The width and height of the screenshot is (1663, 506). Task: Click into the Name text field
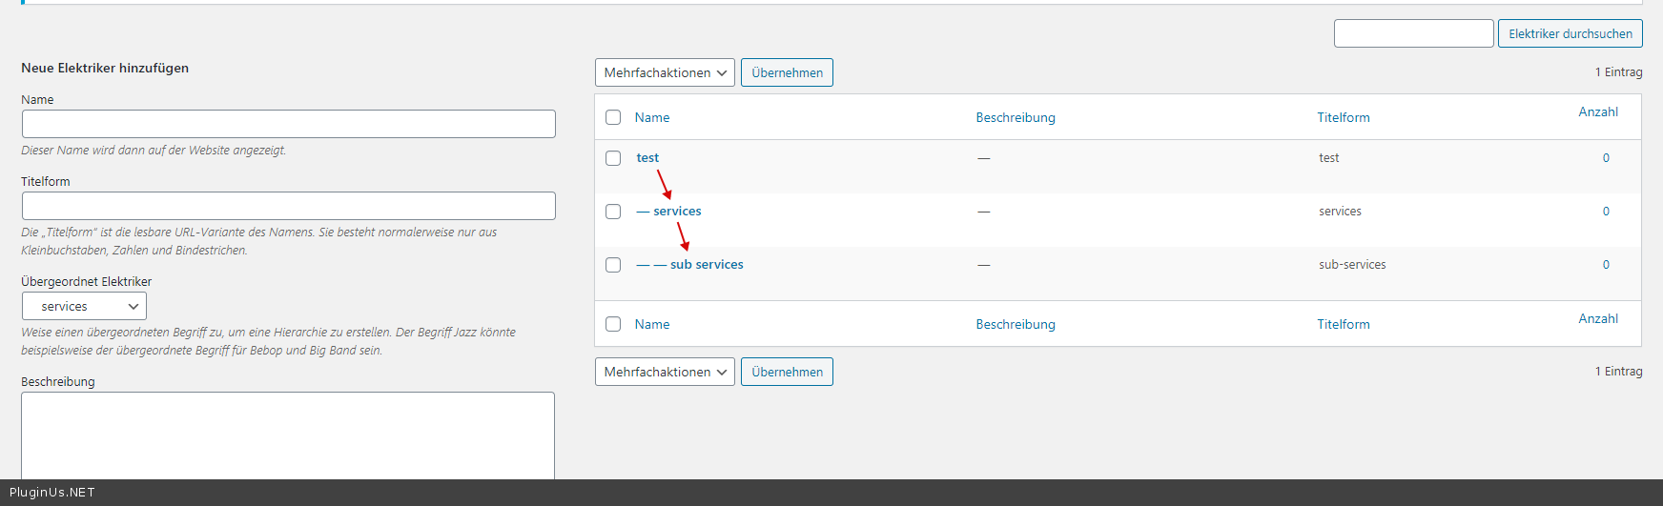click(x=288, y=124)
